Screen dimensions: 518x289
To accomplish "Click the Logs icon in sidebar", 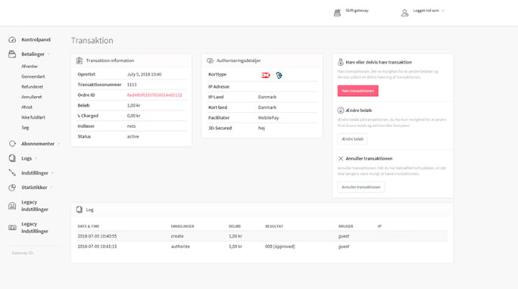I will tap(12, 158).
